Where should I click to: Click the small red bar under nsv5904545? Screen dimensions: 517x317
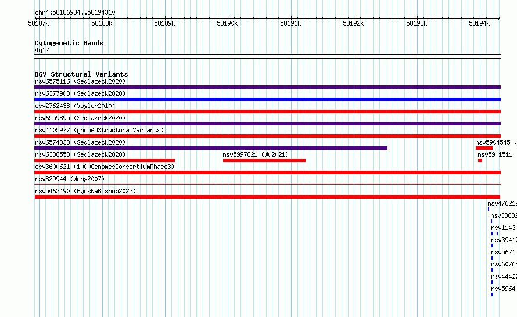[x=484, y=148]
